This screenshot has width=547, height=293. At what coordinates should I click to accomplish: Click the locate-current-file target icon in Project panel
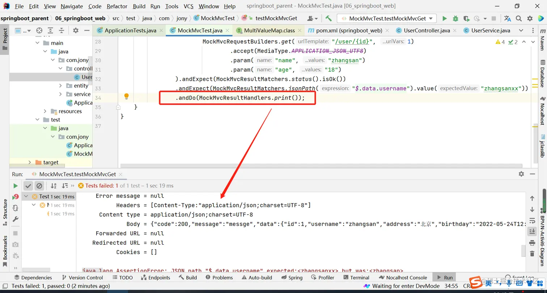click(39, 31)
